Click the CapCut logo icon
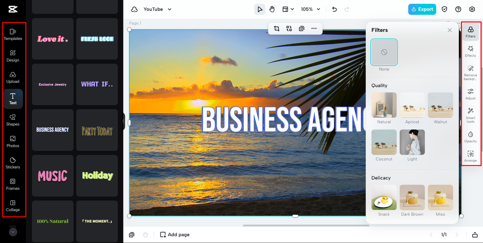This screenshot has width=483, height=243. pos(13,9)
